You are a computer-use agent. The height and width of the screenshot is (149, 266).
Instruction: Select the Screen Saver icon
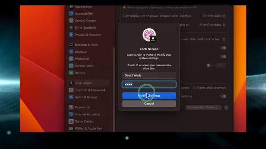pyautogui.click(x=71, y=66)
